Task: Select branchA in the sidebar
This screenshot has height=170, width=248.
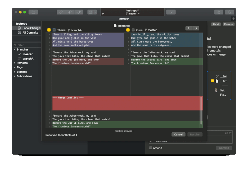Action: (x=28, y=59)
